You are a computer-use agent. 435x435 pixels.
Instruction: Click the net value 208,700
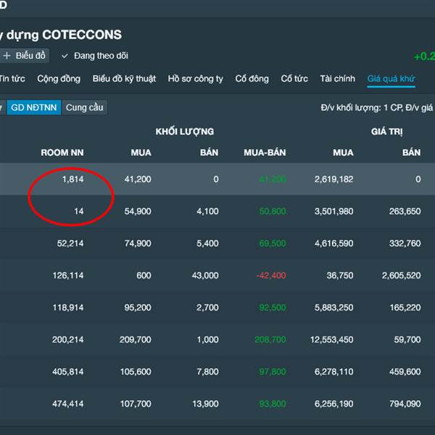point(270,340)
